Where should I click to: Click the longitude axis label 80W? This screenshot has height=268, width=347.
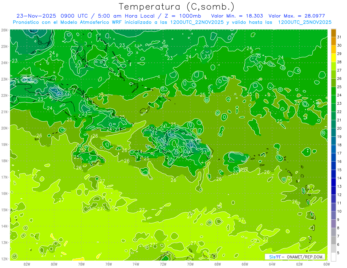pyautogui.click(x=54, y=264)
